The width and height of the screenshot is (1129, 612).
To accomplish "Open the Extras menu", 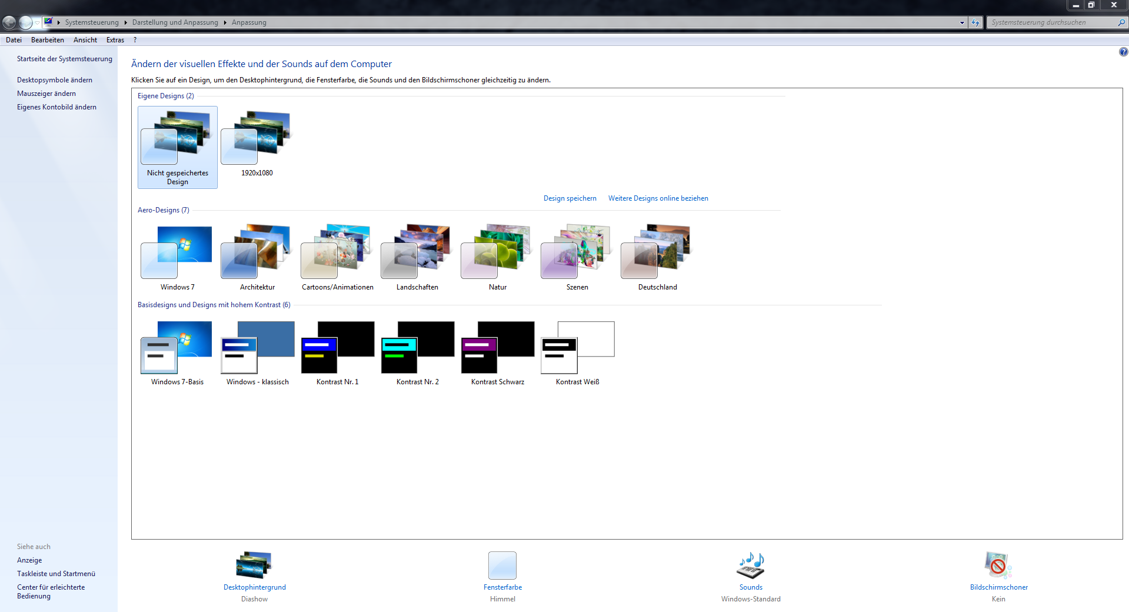I will (115, 40).
